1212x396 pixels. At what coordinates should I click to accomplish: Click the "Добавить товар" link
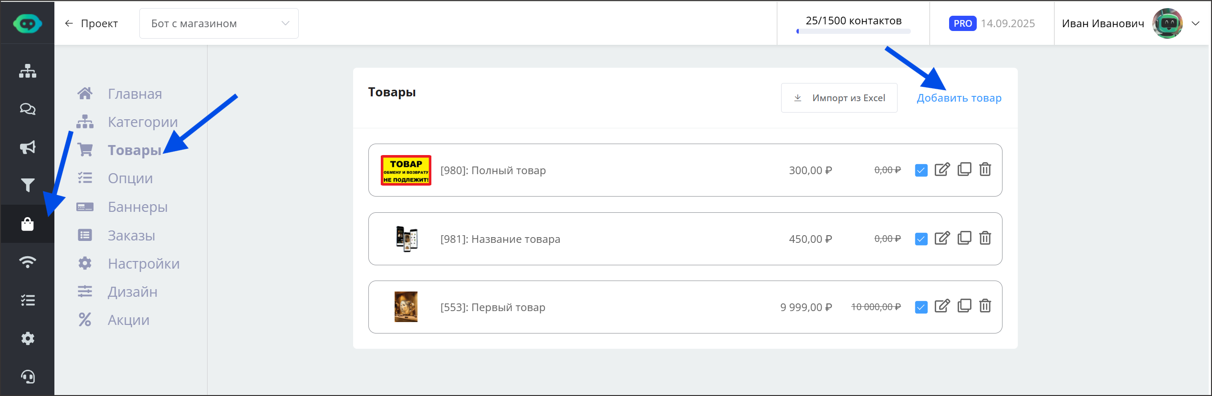[x=959, y=98]
